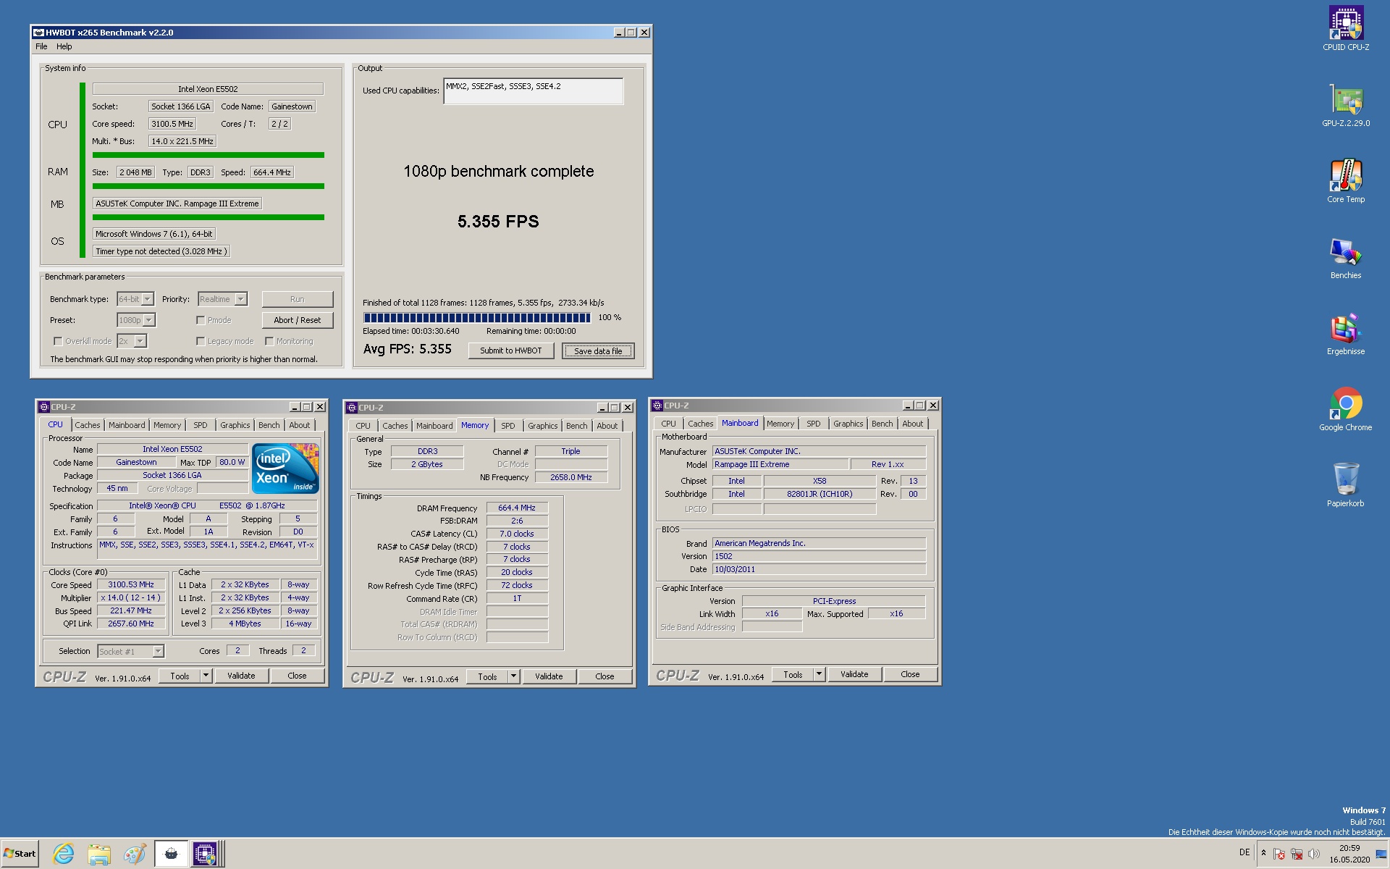The width and height of the screenshot is (1390, 869).
Task: Click network status tray icon
Action: pyautogui.click(x=1297, y=854)
